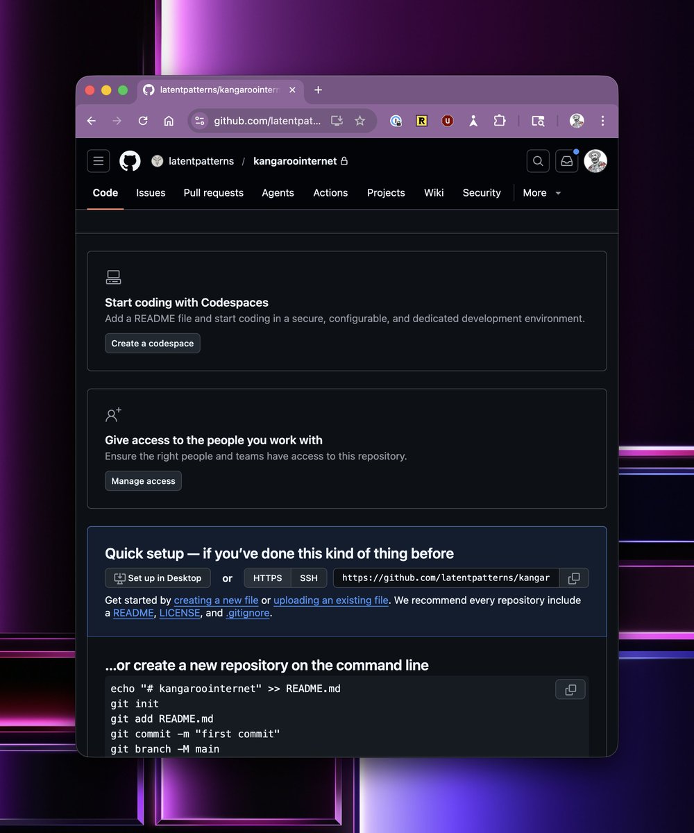Open Chrome extensions puzzle menu
The height and width of the screenshot is (833, 694).
point(500,121)
